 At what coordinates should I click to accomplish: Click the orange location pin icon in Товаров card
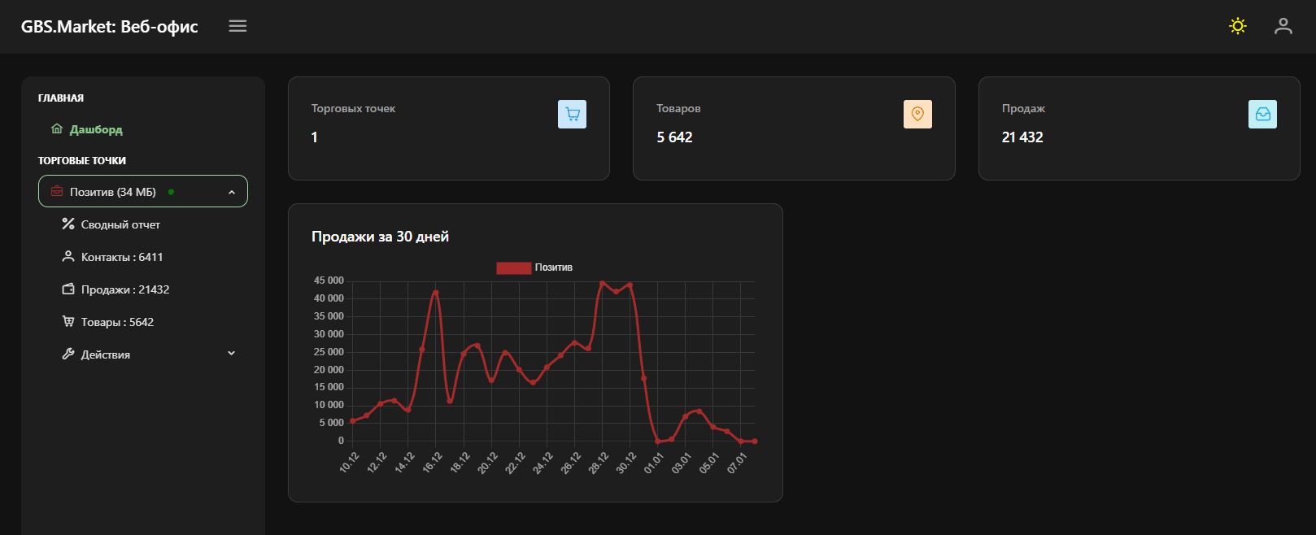pyautogui.click(x=917, y=115)
